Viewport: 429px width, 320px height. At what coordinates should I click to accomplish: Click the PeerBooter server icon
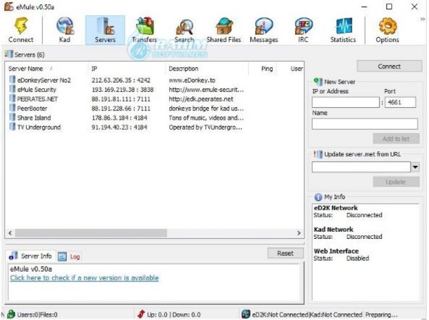[13, 108]
